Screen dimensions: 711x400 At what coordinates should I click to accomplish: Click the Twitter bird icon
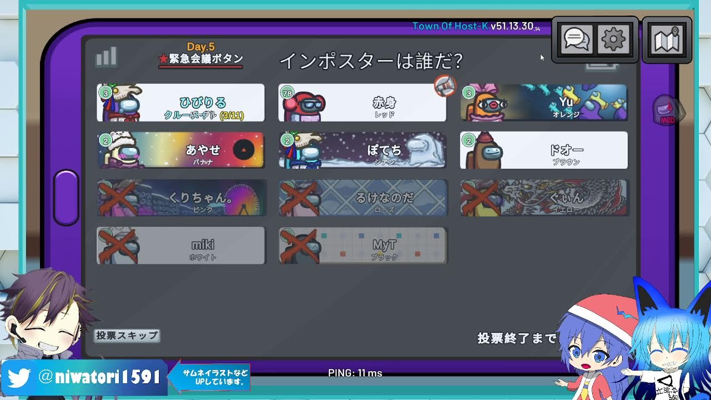click(x=19, y=378)
